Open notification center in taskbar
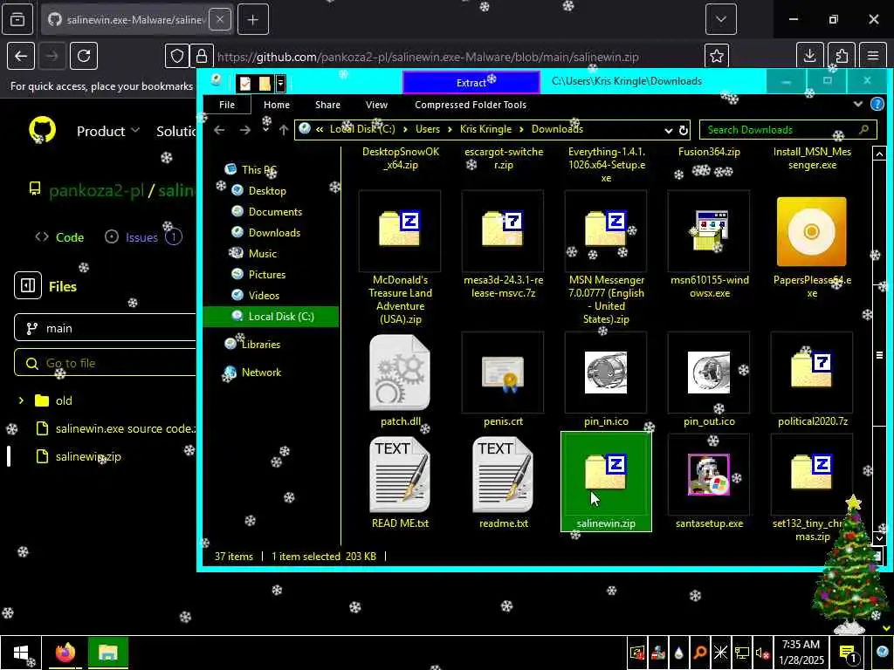The width and height of the screenshot is (894, 670). pyautogui.click(x=848, y=653)
